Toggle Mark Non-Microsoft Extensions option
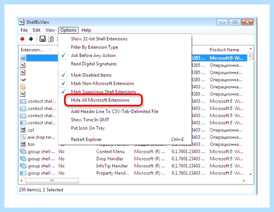This screenshot has width=274, height=212. (x=103, y=83)
